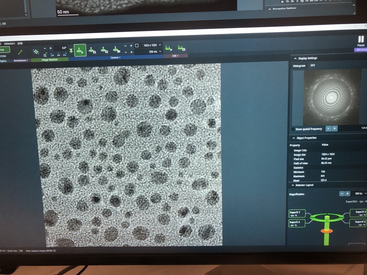The width and height of the screenshot is (367, 275).
Task: Enable Show spatial frequency checkbox
Action: 293,129
